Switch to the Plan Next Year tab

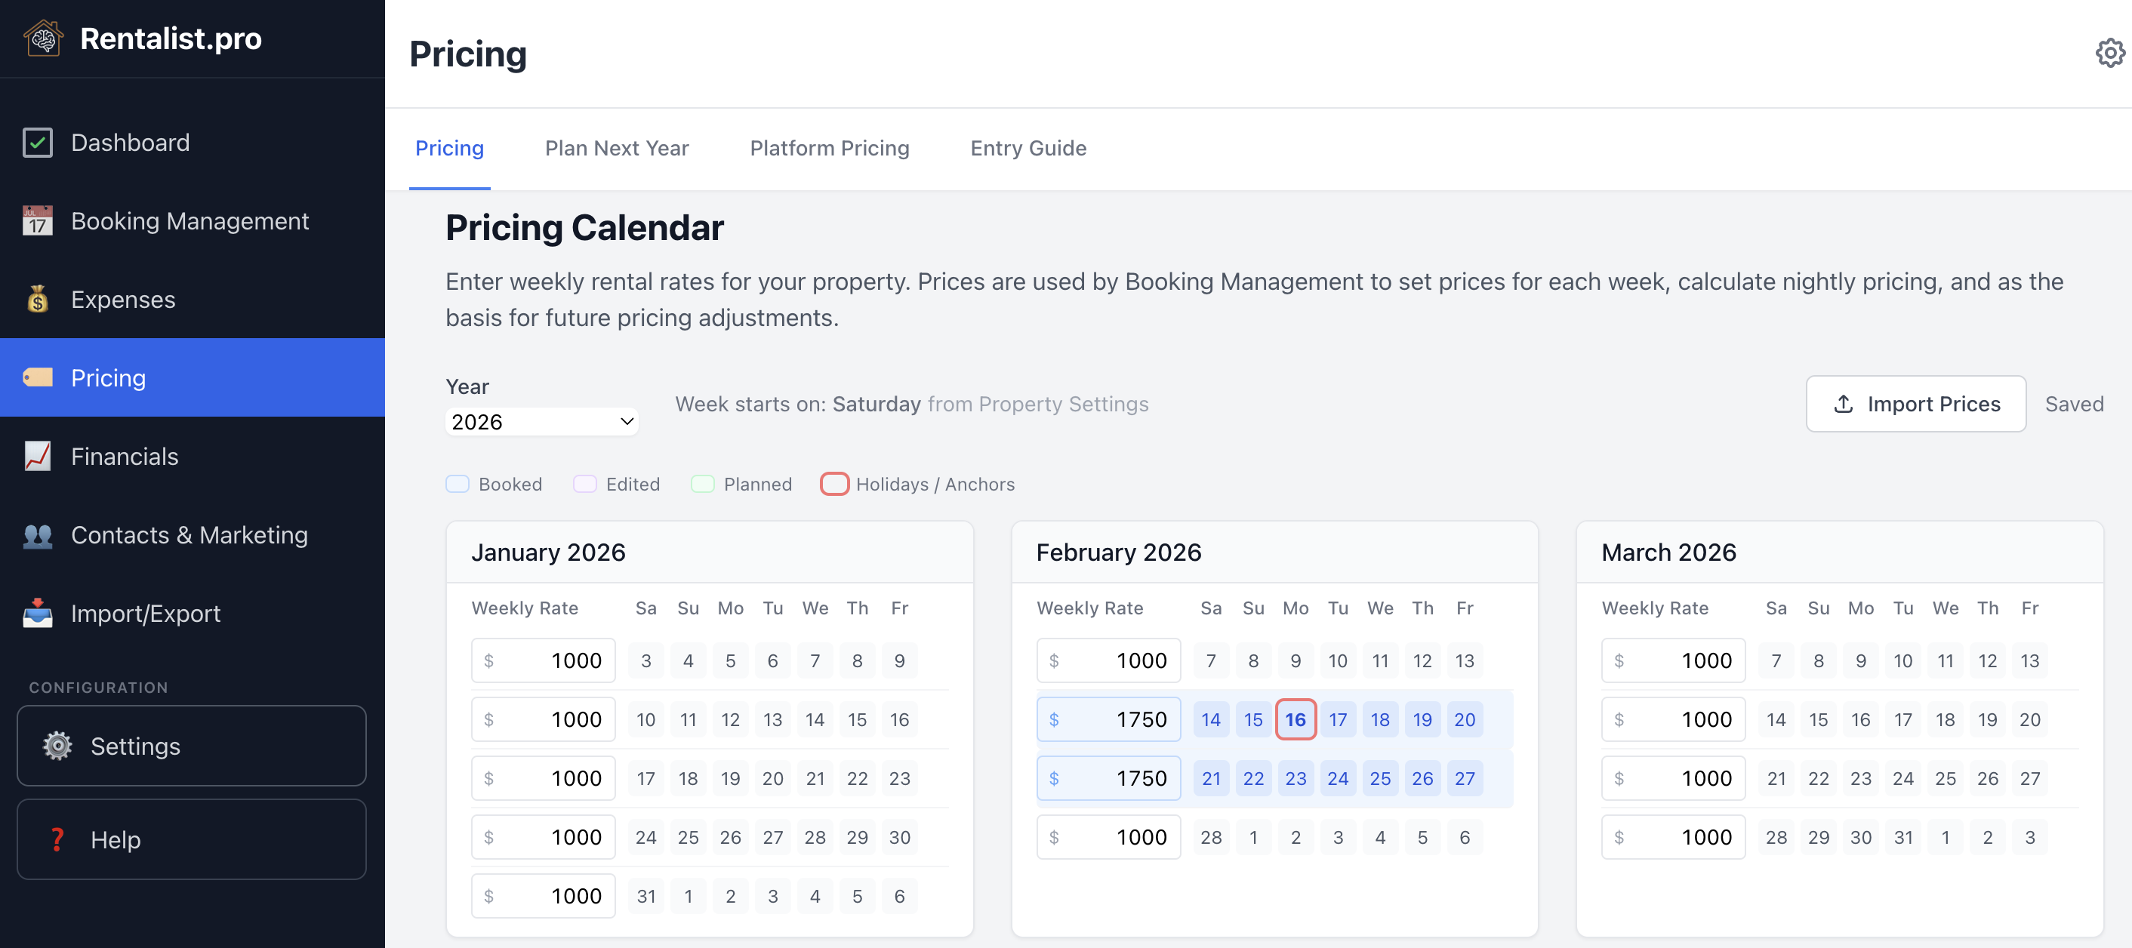click(617, 148)
